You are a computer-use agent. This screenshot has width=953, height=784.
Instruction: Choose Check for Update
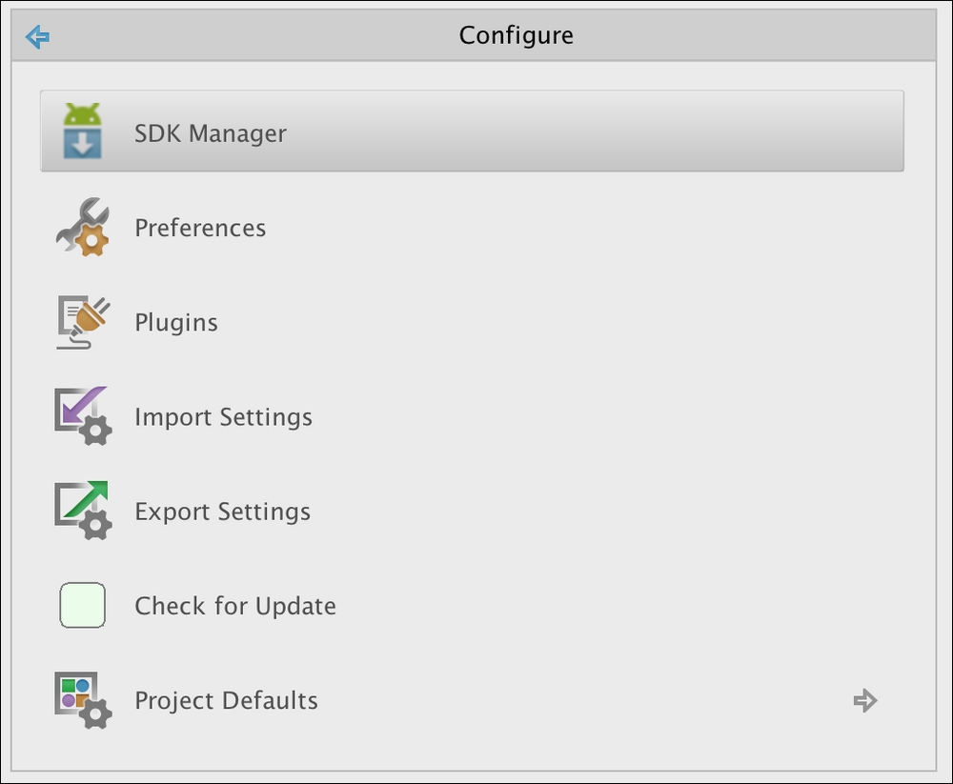[x=472, y=605]
